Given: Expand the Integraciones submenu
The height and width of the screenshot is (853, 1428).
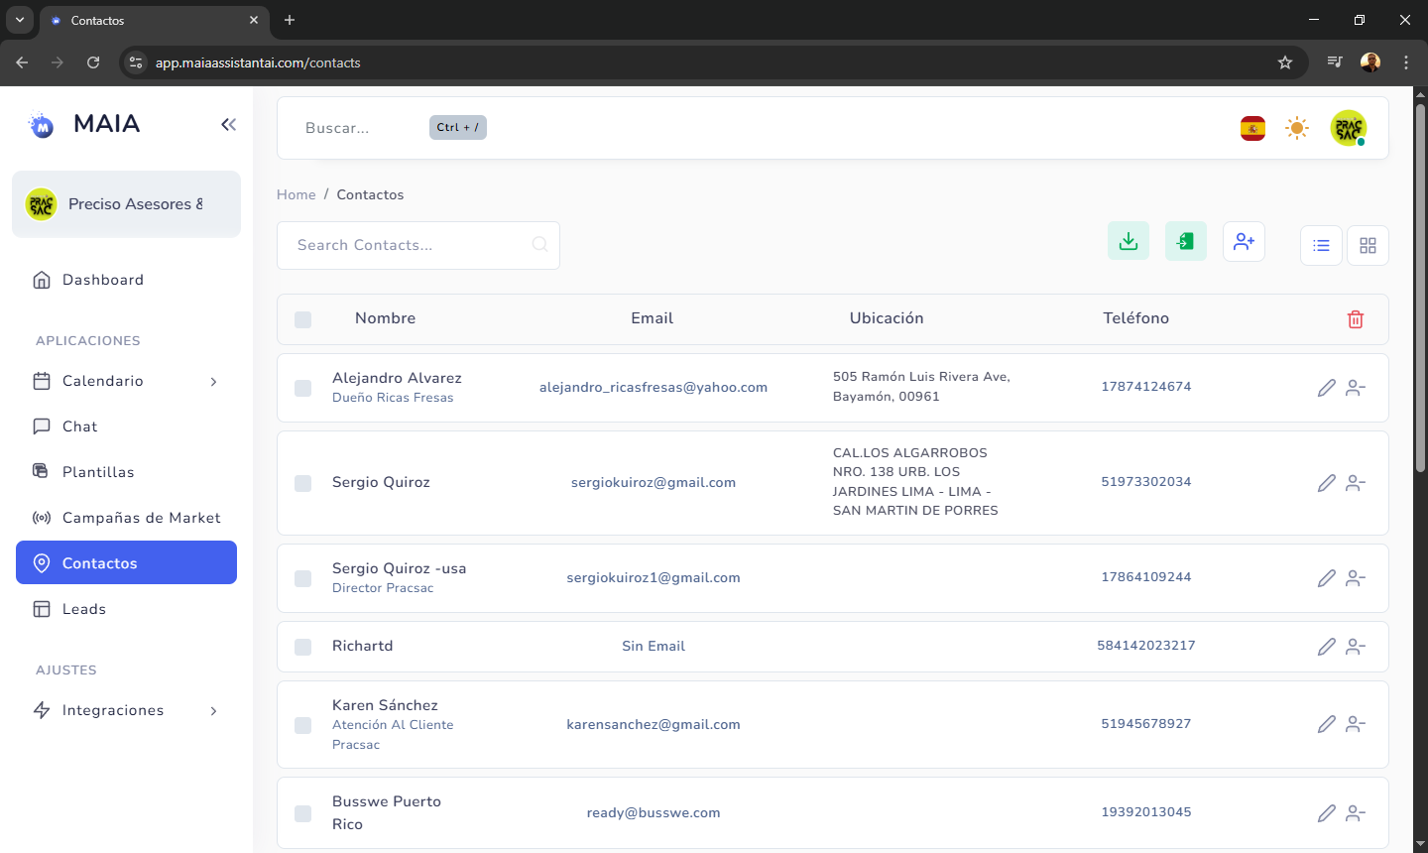Looking at the screenshot, I should [x=213, y=711].
